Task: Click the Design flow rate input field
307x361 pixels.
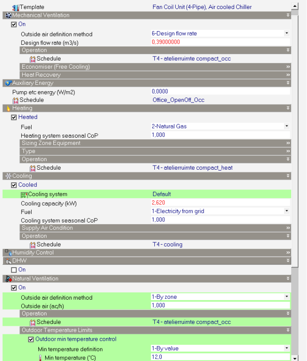Action: [x=219, y=42]
